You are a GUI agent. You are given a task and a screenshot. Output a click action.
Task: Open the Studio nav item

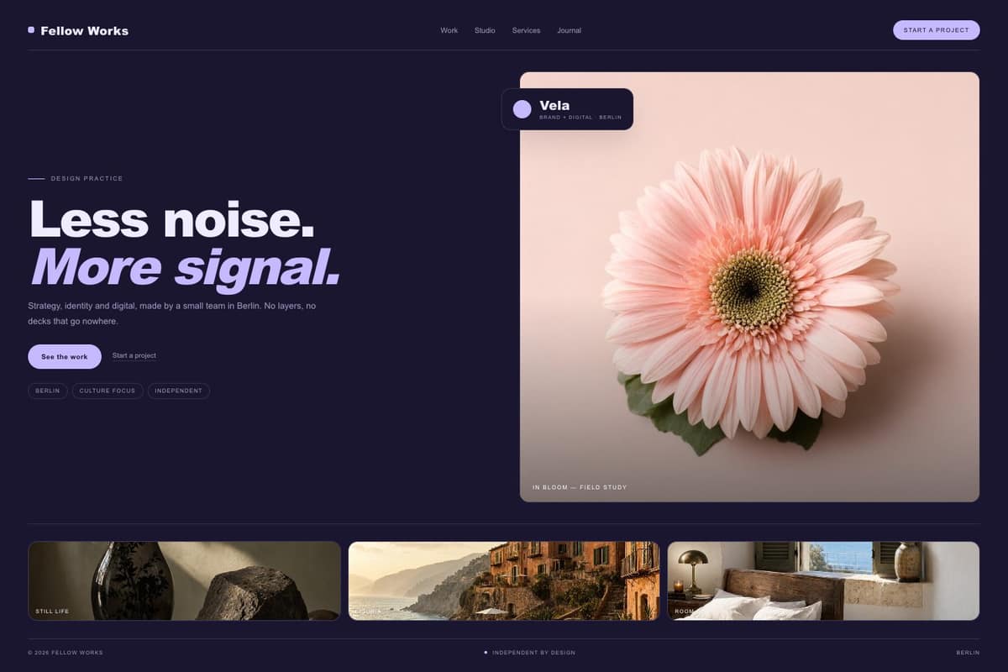tap(485, 30)
